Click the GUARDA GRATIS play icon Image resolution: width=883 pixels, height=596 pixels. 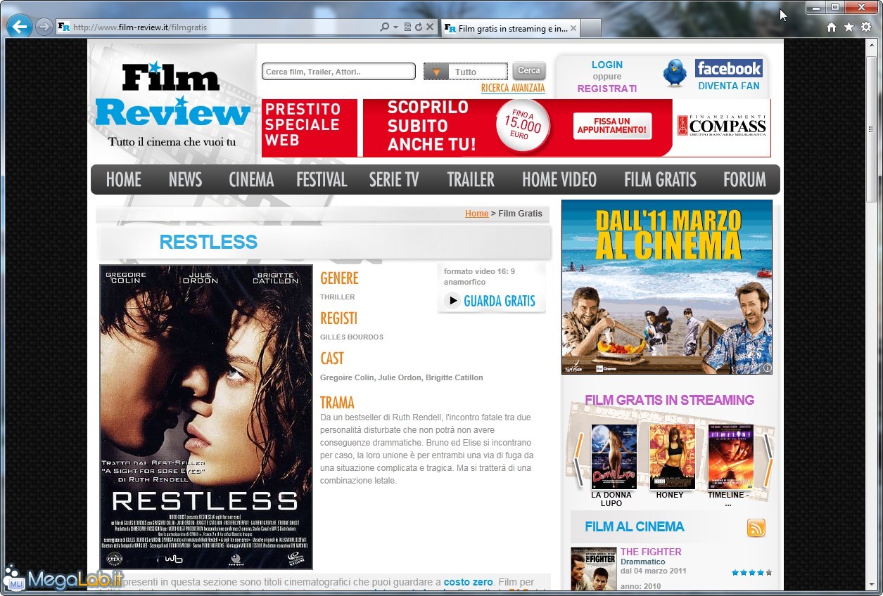pyautogui.click(x=452, y=301)
